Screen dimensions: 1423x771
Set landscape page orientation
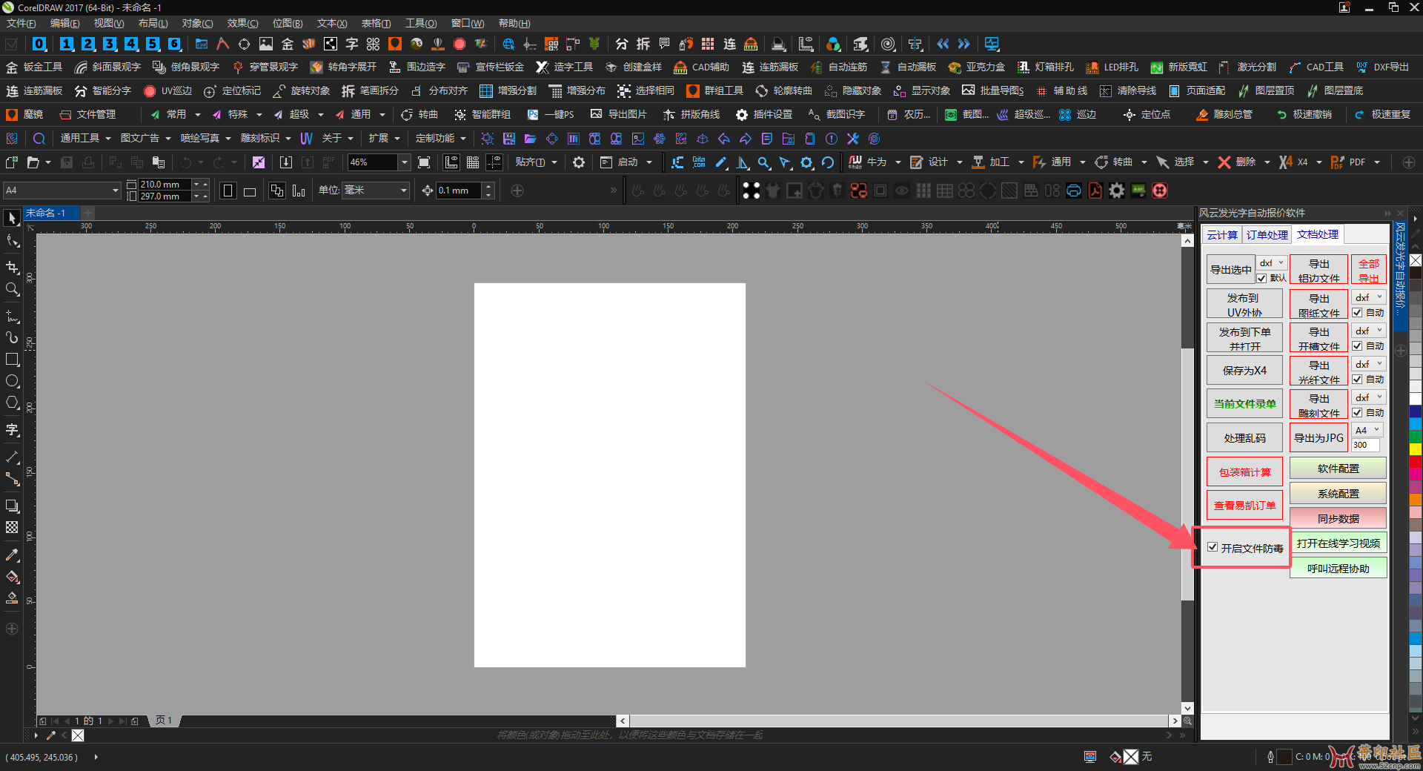tap(250, 191)
